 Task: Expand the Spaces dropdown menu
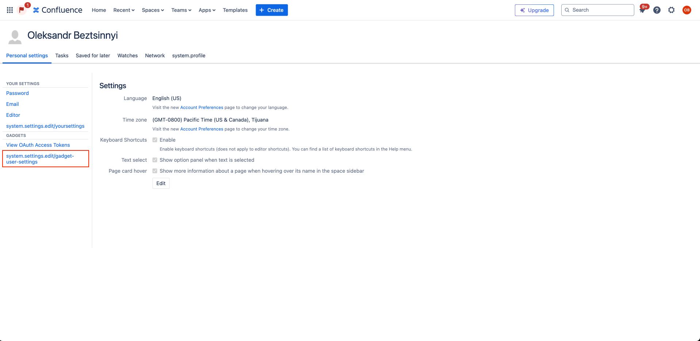[153, 10]
